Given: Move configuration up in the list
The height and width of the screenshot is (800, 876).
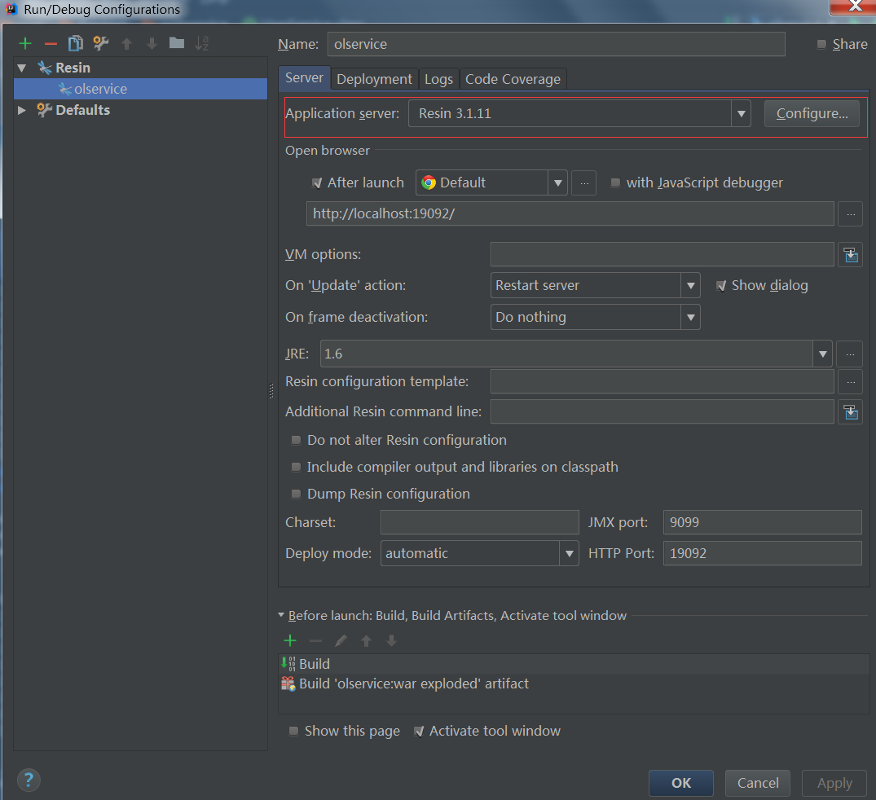Looking at the screenshot, I should click(x=127, y=43).
